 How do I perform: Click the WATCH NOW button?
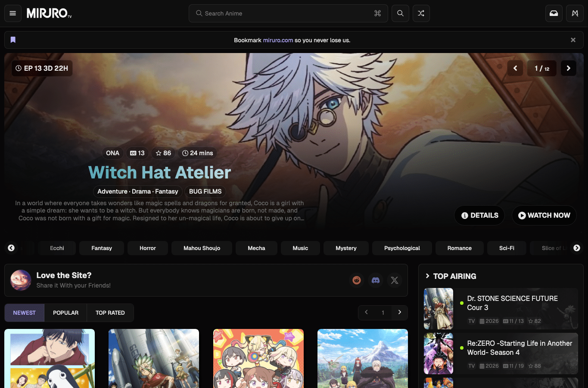(x=544, y=215)
